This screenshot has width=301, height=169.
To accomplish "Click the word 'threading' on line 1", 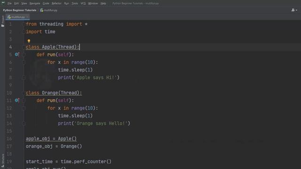I will [x=51, y=24].
